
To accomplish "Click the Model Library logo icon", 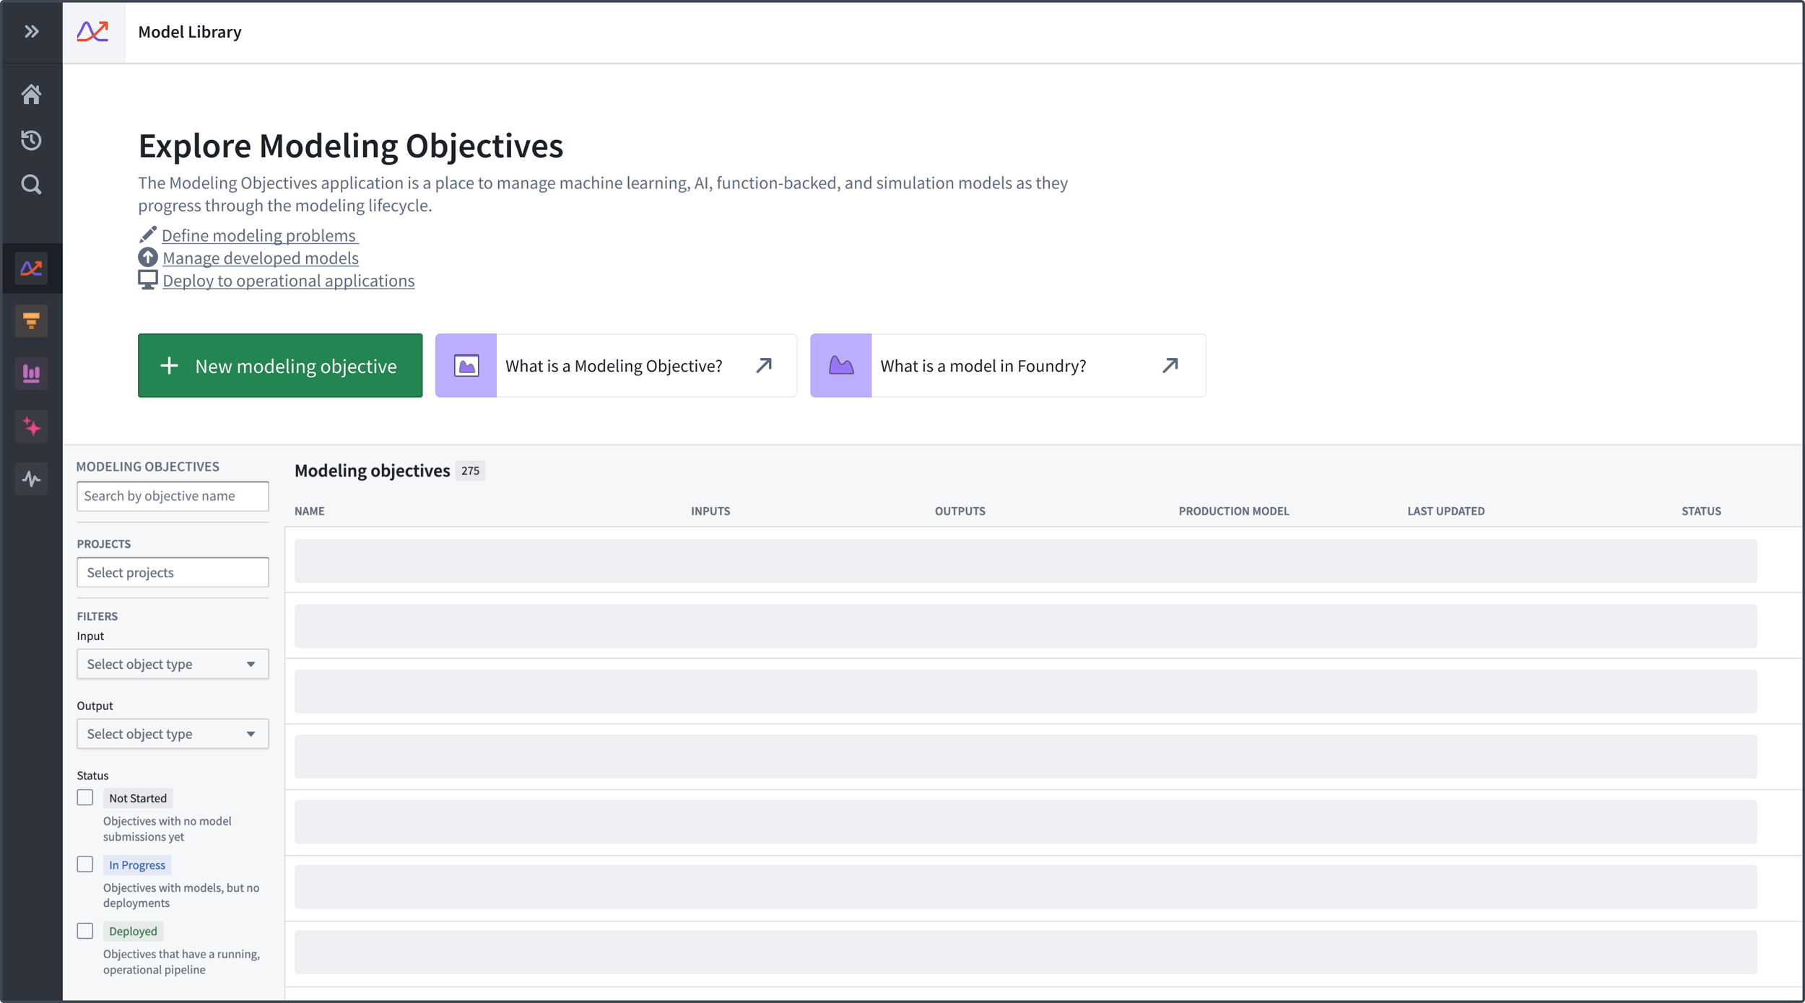I will (x=93, y=32).
